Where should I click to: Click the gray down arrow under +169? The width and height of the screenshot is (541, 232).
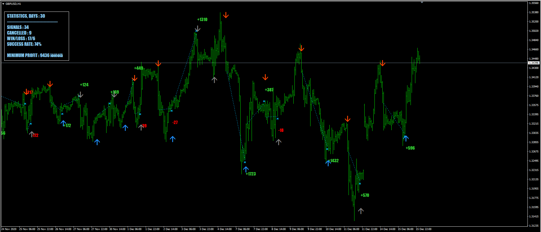tap(114, 94)
